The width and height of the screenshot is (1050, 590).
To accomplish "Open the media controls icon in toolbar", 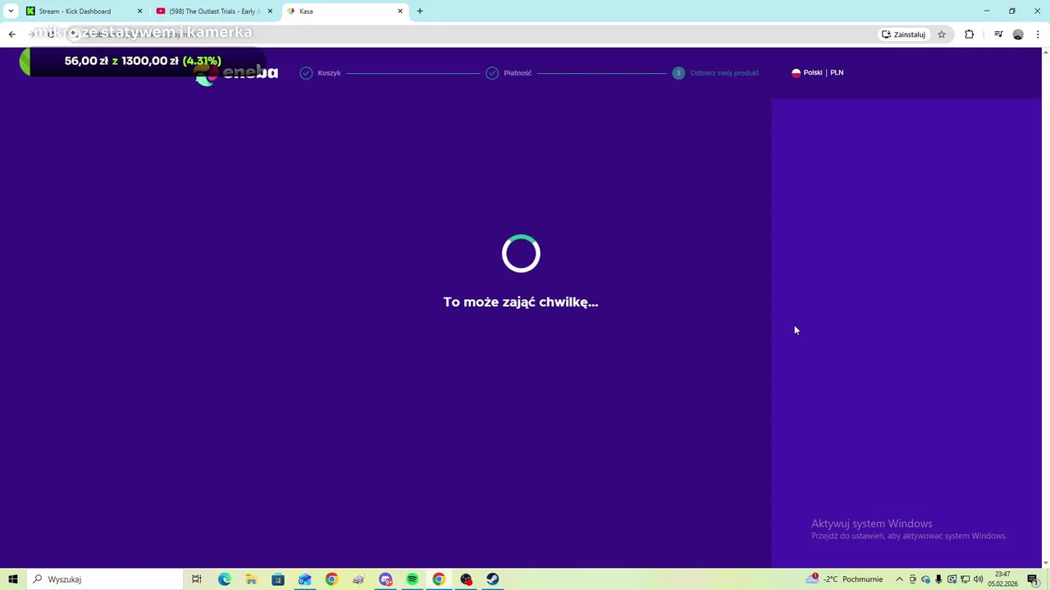I will tap(998, 34).
